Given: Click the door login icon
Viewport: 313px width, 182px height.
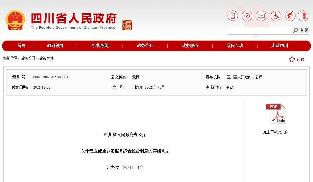Looking at the screenshot, I should 303,16.
